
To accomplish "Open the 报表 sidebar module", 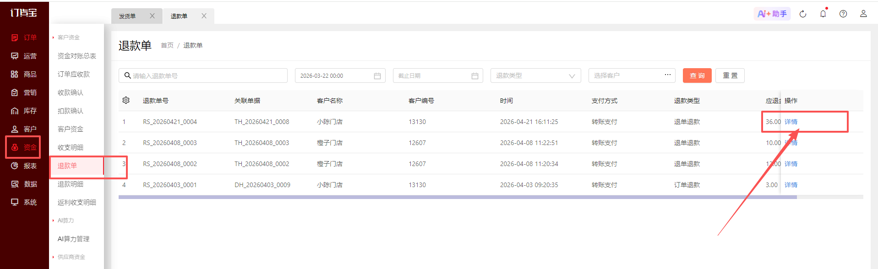I will click(x=24, y=166).
